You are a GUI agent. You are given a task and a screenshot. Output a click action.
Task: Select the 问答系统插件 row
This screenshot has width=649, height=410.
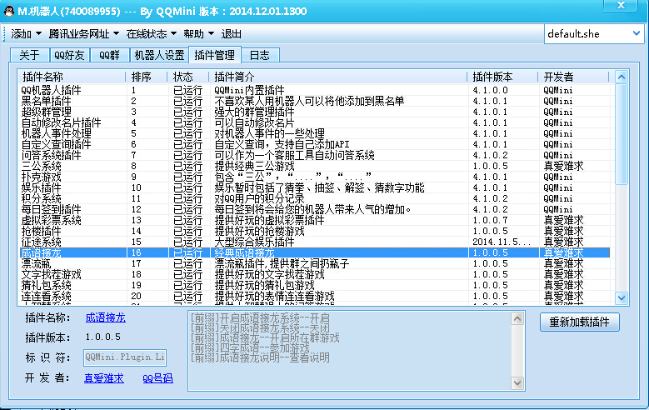click(x=315, y=155)
